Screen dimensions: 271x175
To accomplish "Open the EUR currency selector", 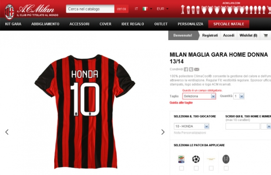I will 163,9.
